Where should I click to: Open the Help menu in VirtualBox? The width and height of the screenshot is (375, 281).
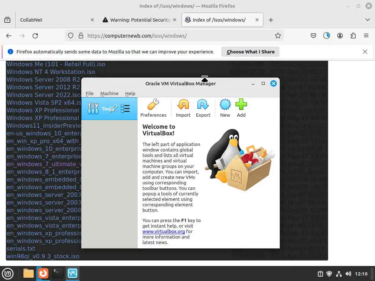point(130,93)
